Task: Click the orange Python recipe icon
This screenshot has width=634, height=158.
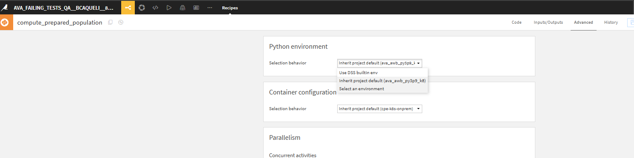Action: [6, 22]
